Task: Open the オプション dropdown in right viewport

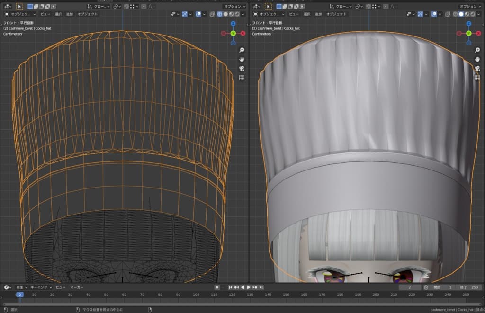Action: (x=469, y=7)
